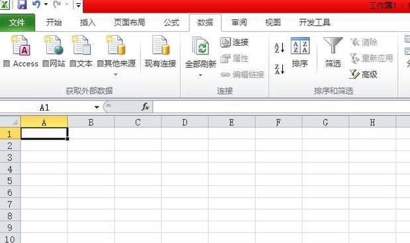Select row 1 header
Viewport: 410px width, 243px height.
pos(10,134)
